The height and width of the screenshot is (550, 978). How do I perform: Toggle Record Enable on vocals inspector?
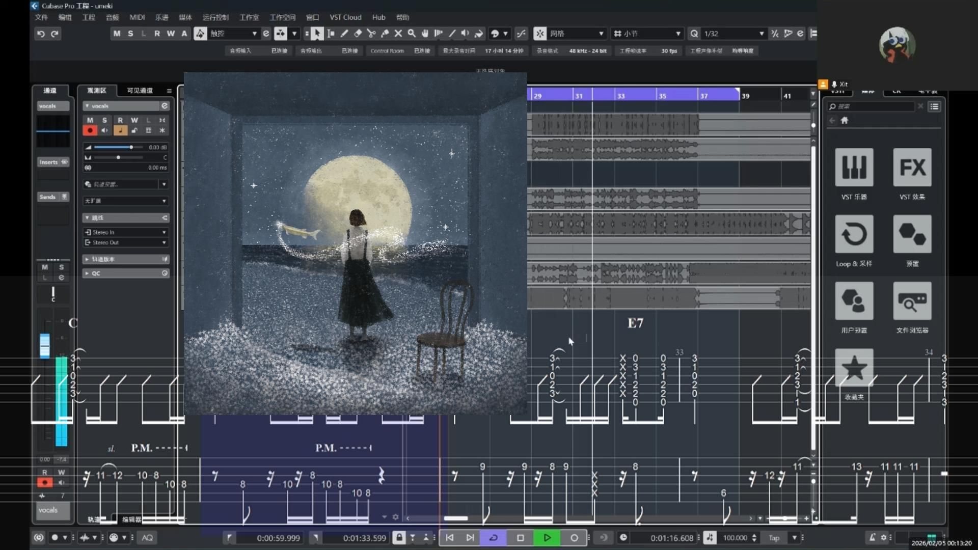[x=90, y=131]
